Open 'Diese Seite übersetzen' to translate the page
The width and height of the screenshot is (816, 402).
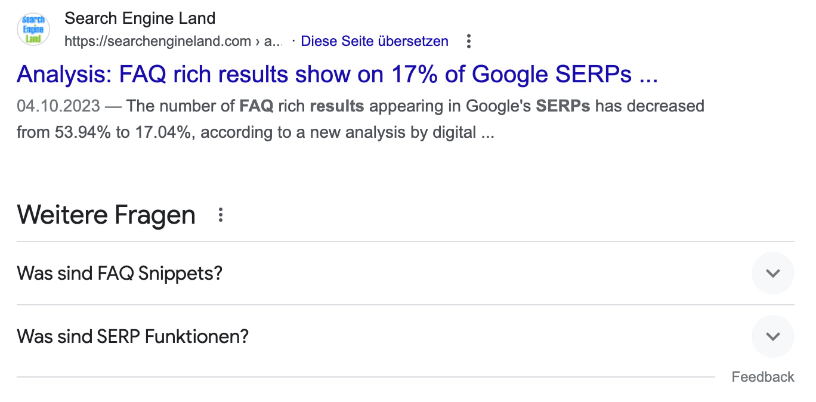tap(374, 41)
